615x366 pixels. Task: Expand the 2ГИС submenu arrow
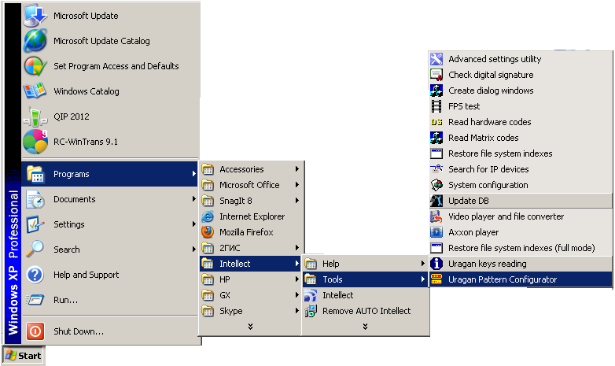pos(297,247)
